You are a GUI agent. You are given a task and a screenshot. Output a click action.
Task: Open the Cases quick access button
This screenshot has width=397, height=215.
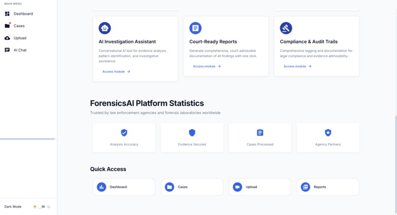[192, 187]
